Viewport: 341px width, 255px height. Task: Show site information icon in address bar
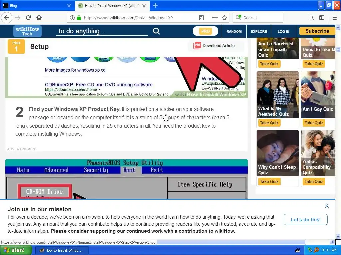pos(72,18)
